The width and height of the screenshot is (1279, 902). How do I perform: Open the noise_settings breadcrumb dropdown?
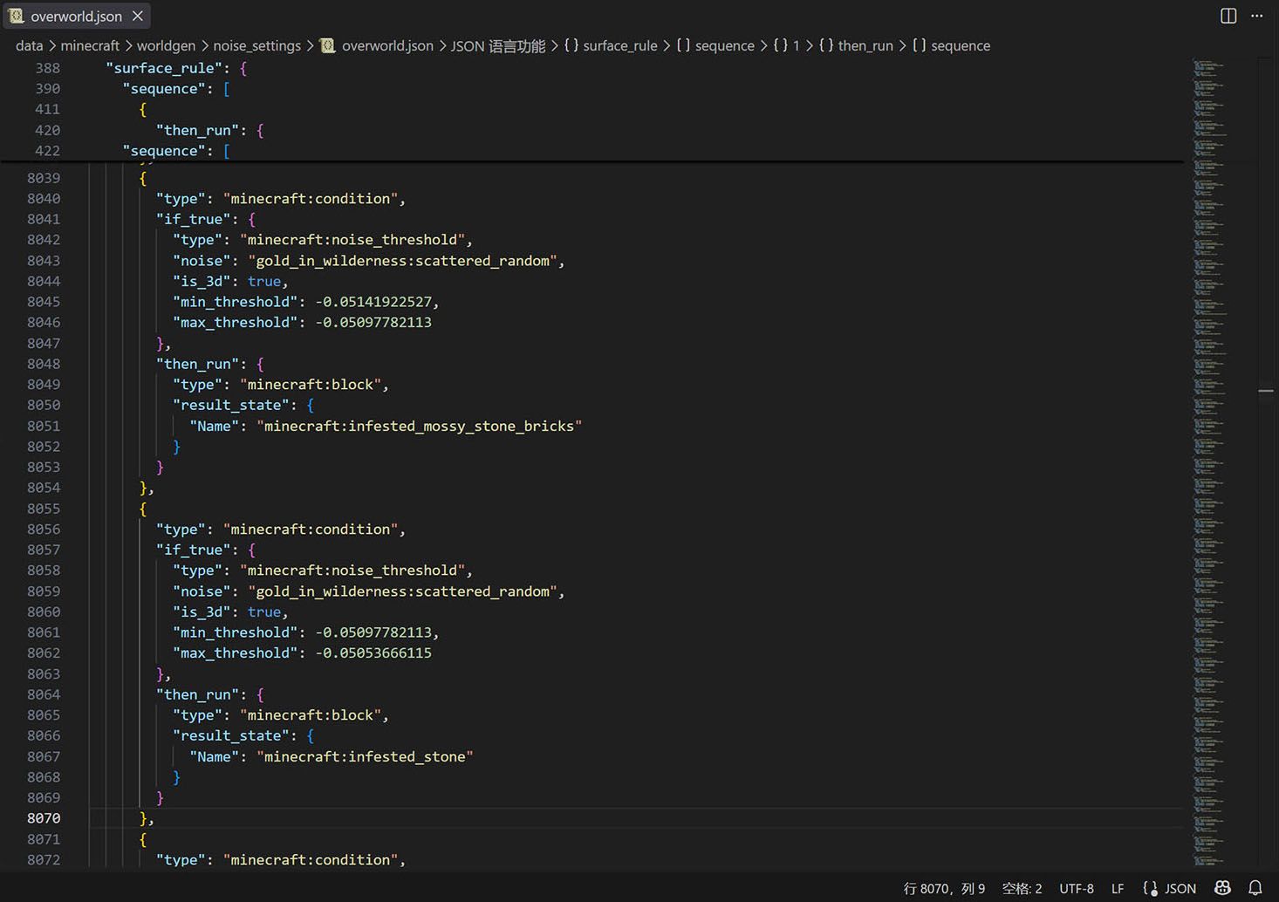[256, 45]
